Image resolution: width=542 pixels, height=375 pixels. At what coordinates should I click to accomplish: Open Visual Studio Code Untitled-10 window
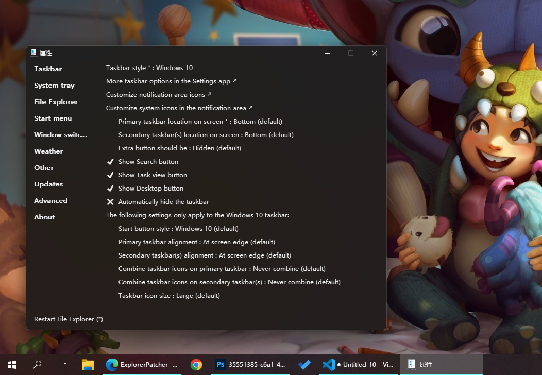pos(358,365)
